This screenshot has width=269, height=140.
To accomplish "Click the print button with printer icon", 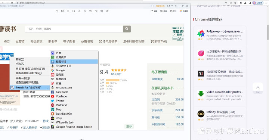I will point(173,11).
